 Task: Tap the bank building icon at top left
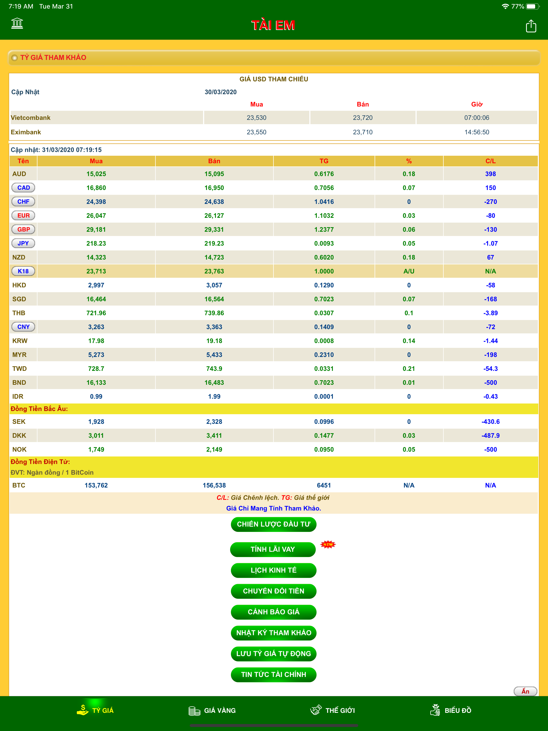point(17,24)
